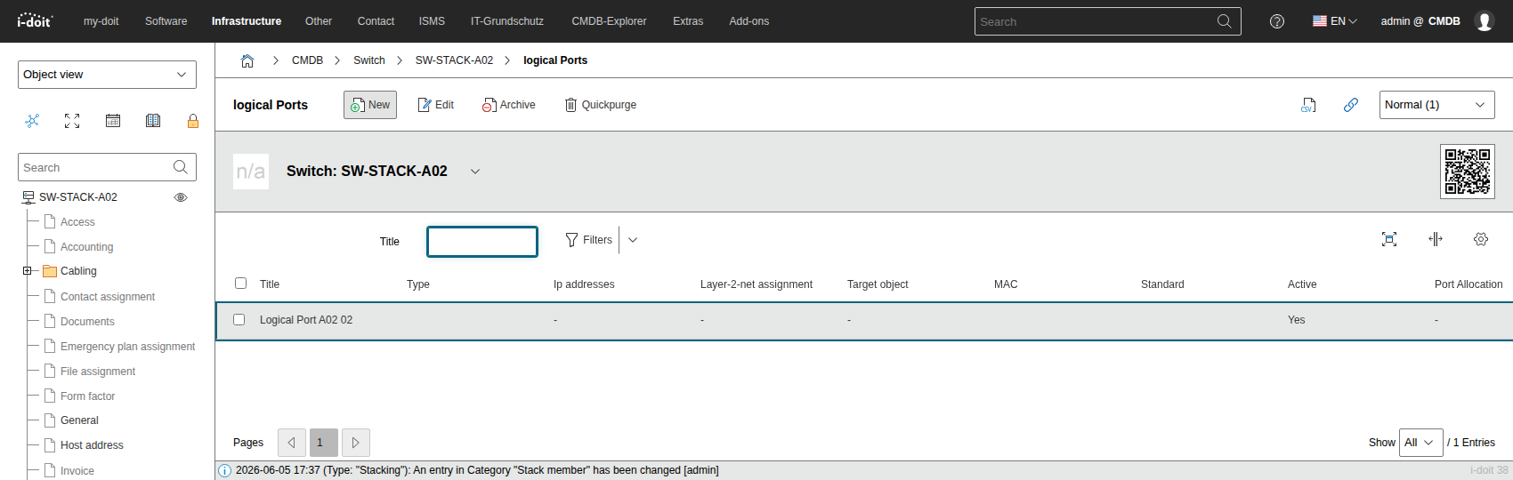Open the dropdown arrow beside Filters
This screenshot has width=1513, height=480.
tap(633, 240)
